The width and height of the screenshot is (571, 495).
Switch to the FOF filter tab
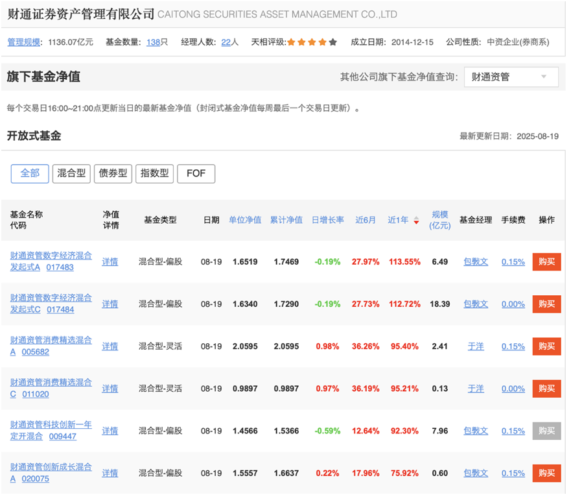[x=196, y=173]
